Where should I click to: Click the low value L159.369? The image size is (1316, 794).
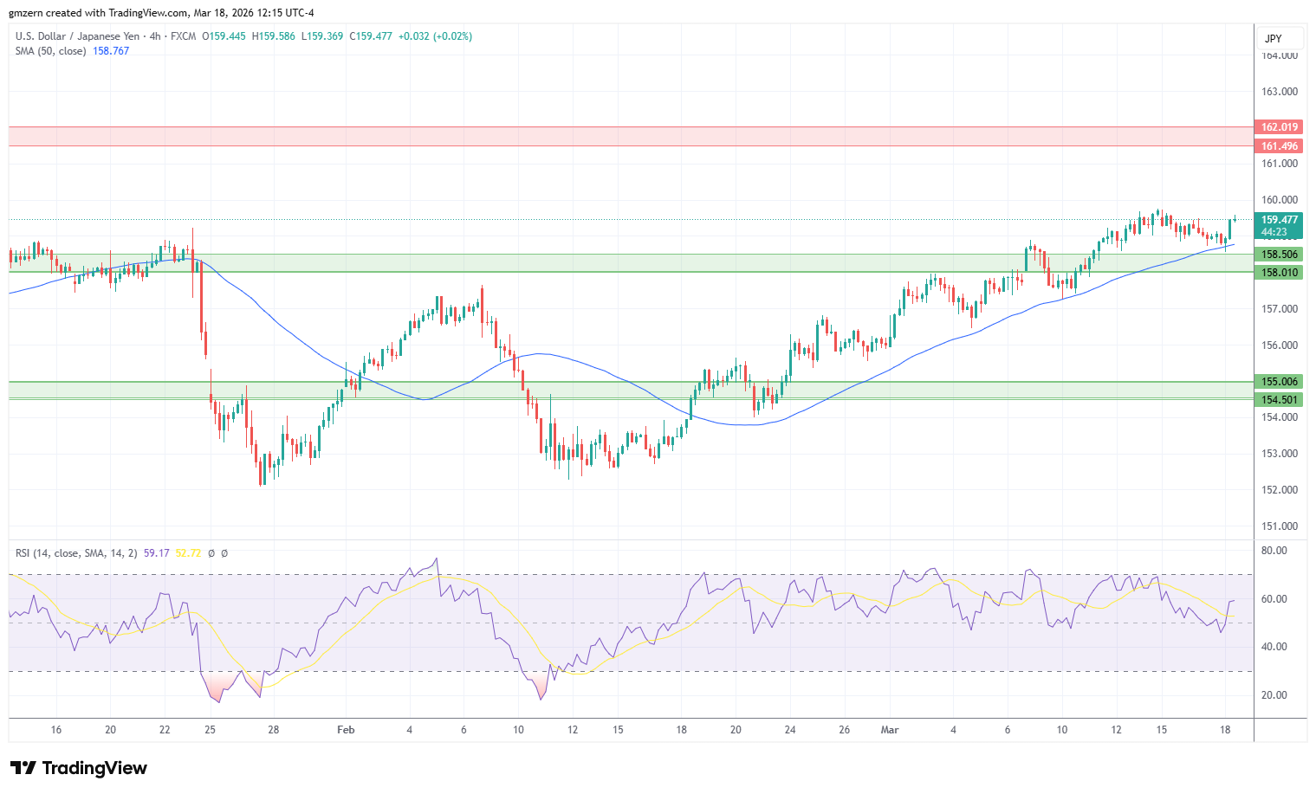coord(322,36)
